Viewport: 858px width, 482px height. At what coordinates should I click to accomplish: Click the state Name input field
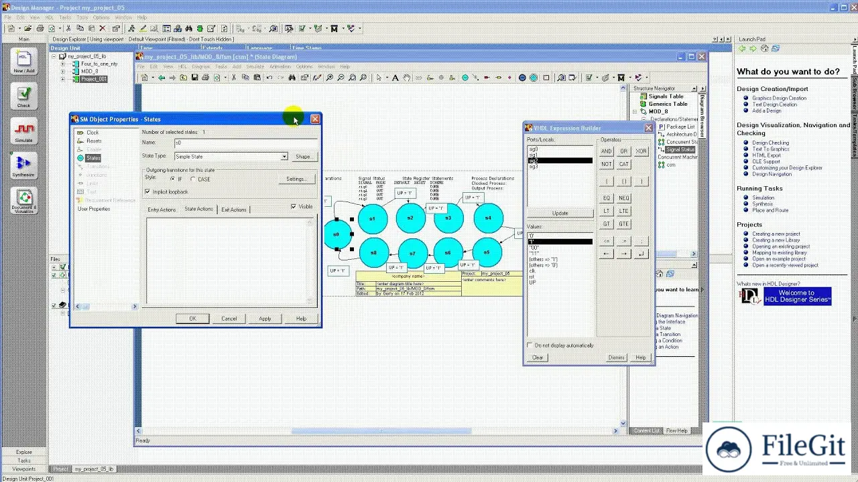(x=245, y=143)
